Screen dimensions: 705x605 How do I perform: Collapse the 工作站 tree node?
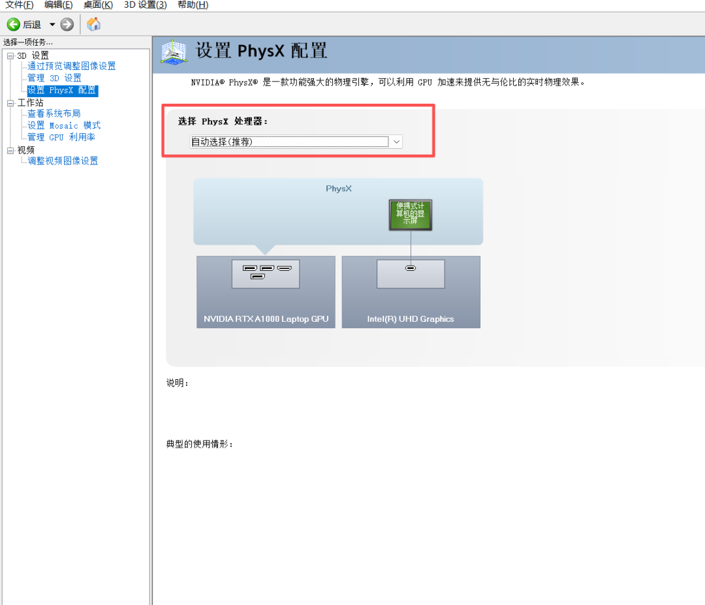[10, 103]
